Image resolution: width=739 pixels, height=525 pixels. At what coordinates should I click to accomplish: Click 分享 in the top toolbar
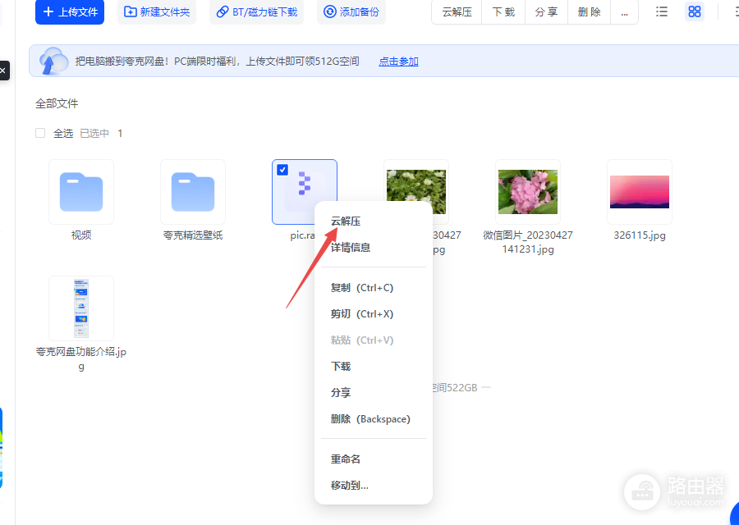(x=546, y=11)
